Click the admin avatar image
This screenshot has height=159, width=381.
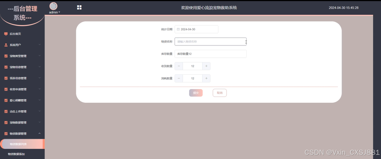point(53,6)
